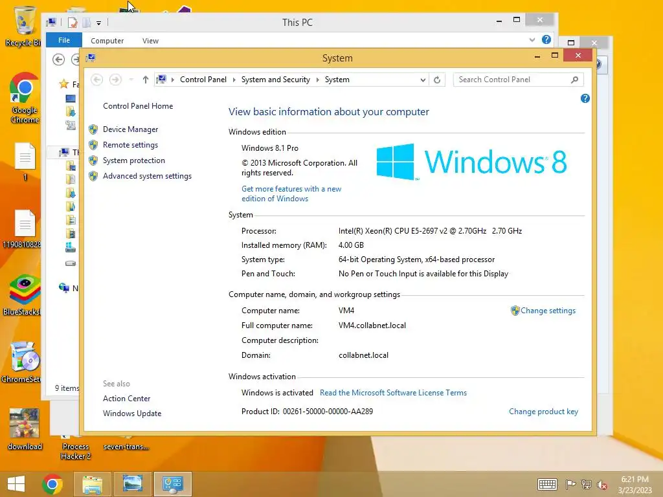Open Action Center under See also

point(126,399)
